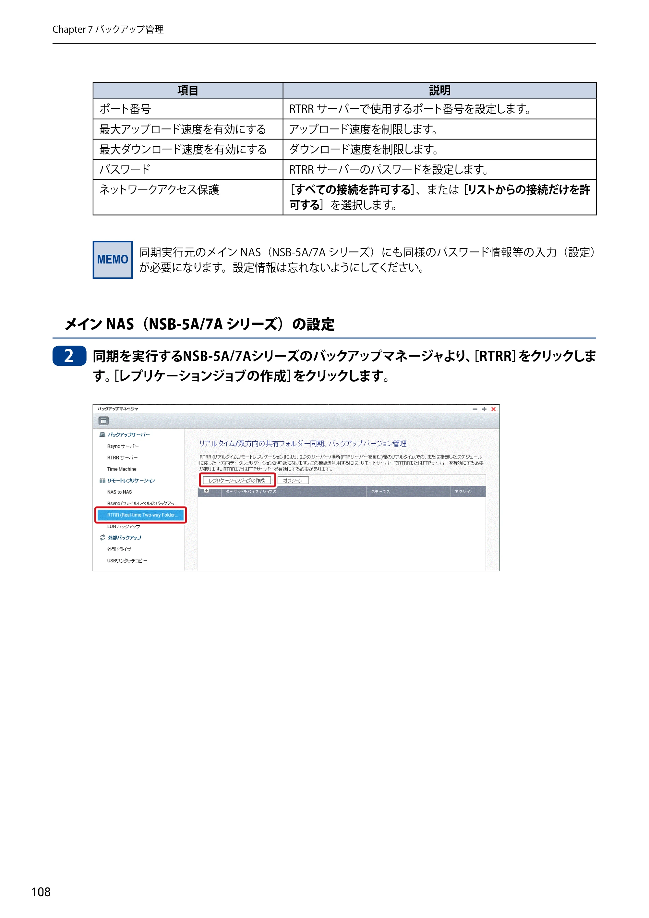
Task: Click the オプション button
Action: click(x=293, y=480)
